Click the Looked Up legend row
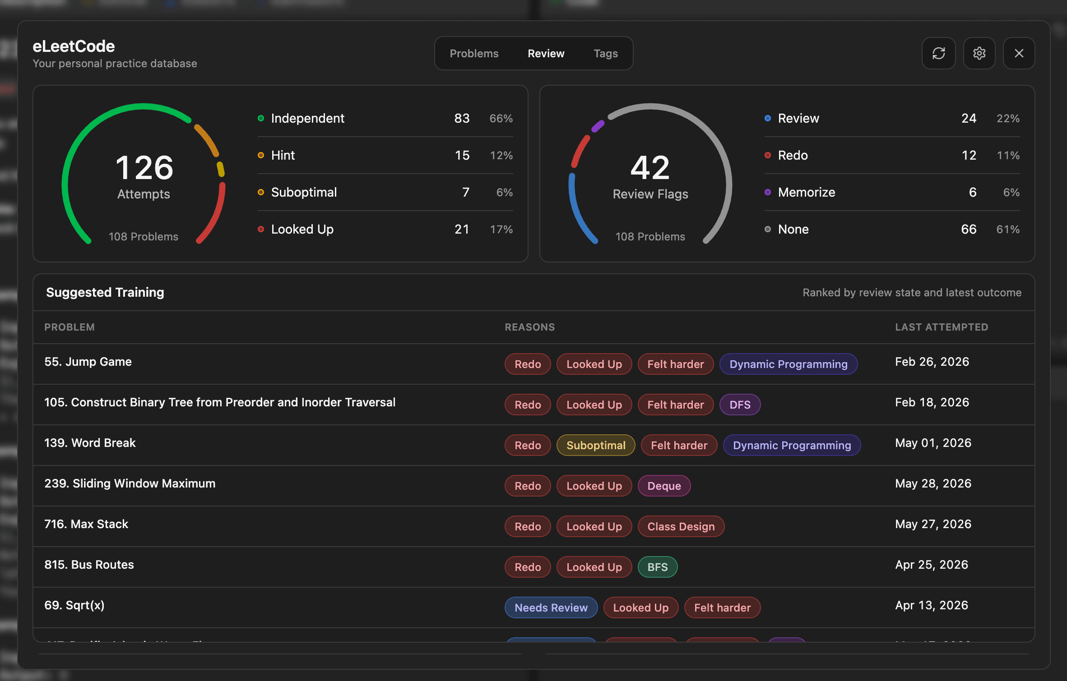Screen dimensions: 1067x681 click(385, 229)
